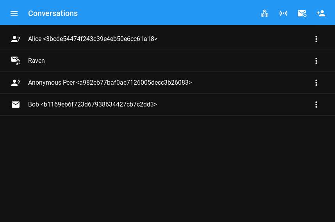Open the Anonymous Peer conversation

pos(110,83)
